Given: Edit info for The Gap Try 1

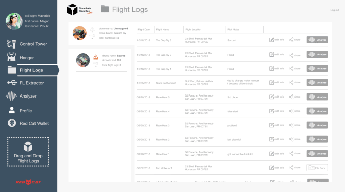Looking at the screenshot, I should point(277,68).
